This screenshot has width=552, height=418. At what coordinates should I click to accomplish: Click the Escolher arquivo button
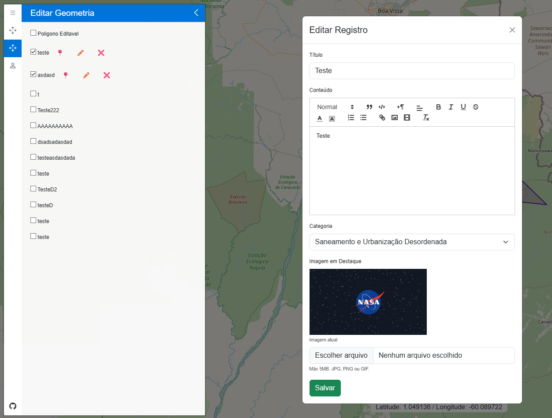click(341, 356)
